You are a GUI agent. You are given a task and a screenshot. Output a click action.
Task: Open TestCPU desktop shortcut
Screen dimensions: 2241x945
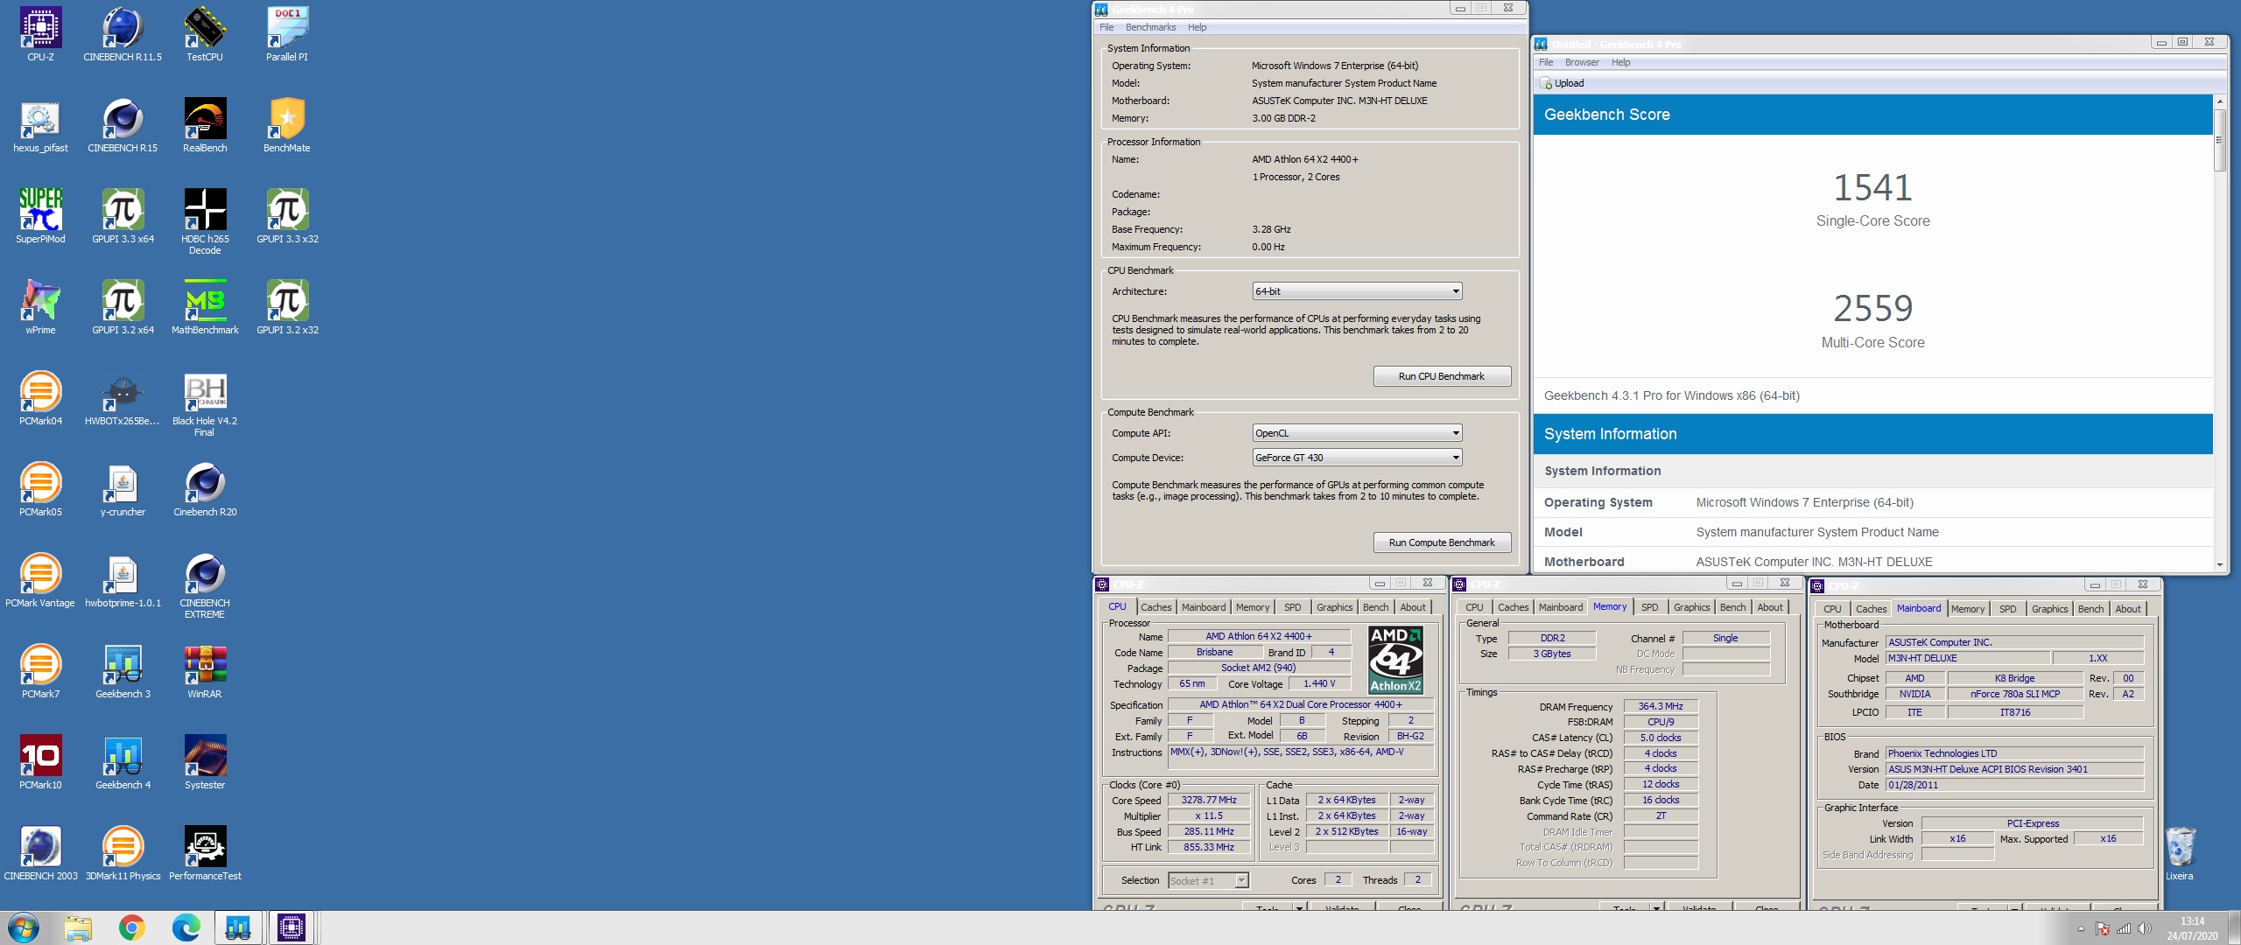point(205,34)
